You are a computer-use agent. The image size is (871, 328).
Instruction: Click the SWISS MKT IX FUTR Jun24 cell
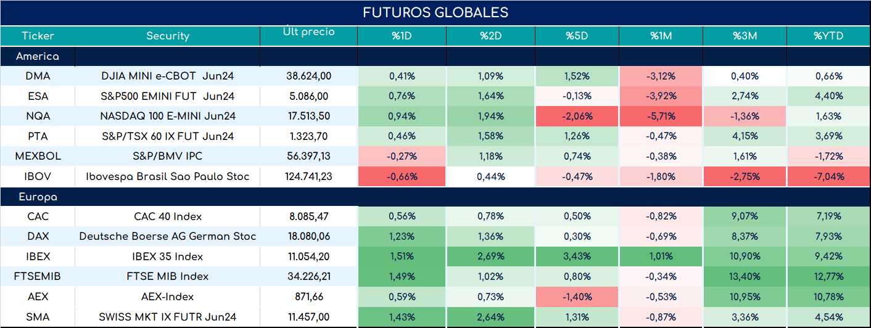(168, 317)
